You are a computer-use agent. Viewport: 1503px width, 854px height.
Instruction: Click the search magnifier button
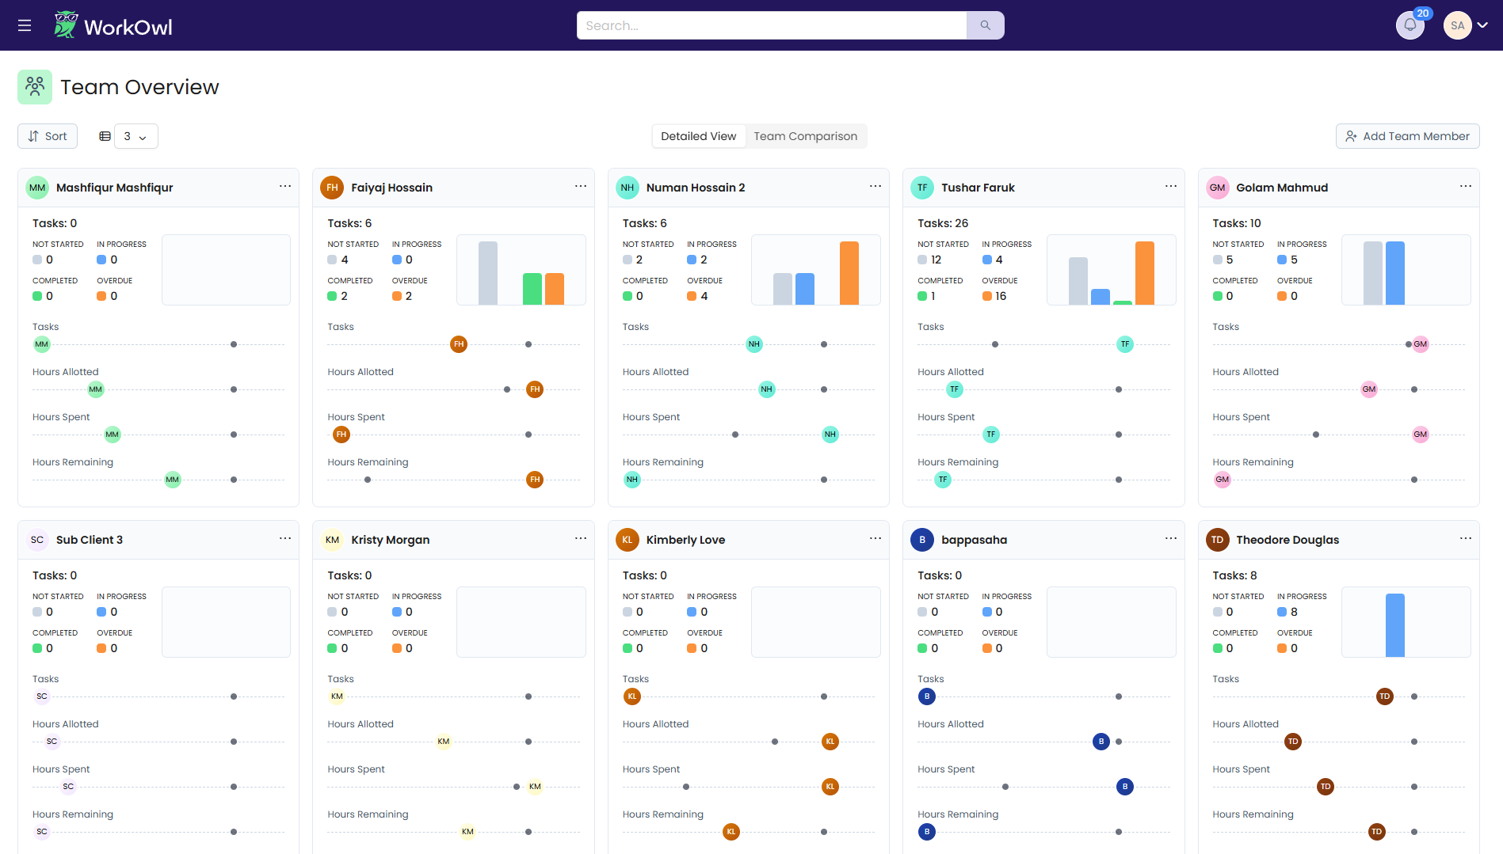click(985, 25)
